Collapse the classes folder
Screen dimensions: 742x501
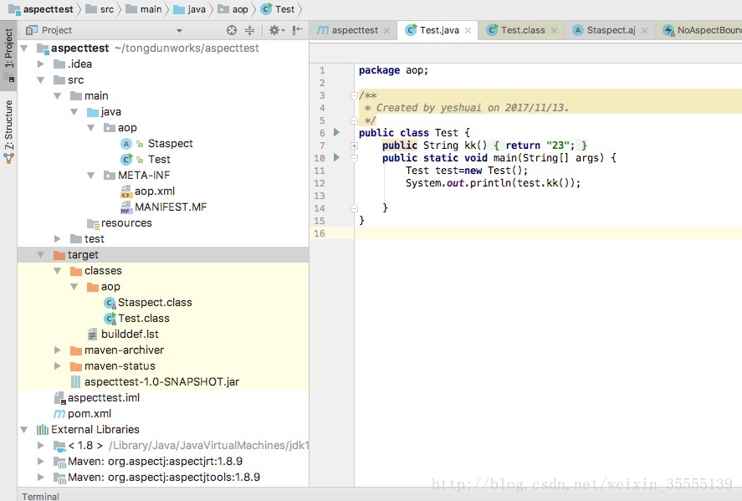point(57,271)
